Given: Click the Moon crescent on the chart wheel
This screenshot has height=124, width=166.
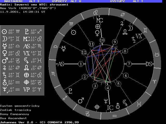Looking at the screenshot, I should pos(131,28).
